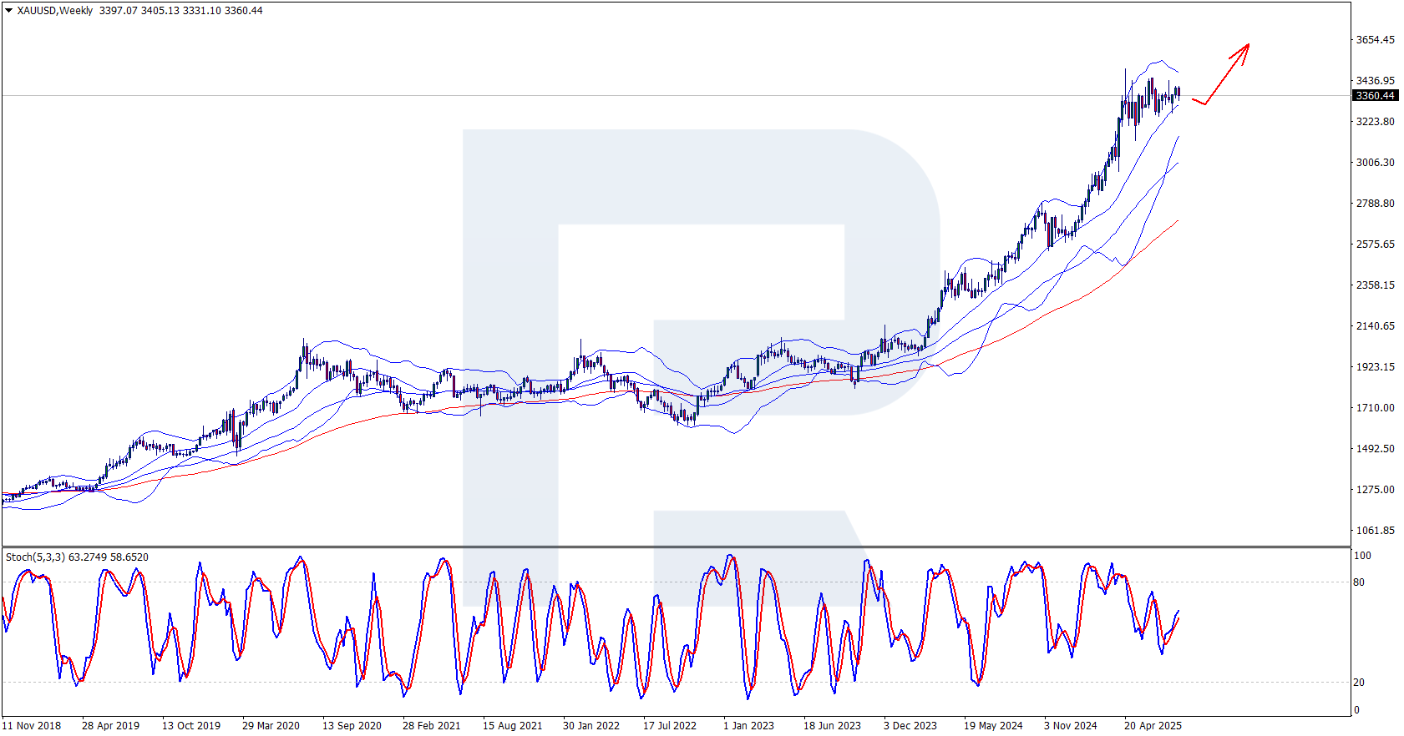Pick the 1275.00 price axis label
Viewport: 1404px width, 736px height.
(x=1375, y=490)
